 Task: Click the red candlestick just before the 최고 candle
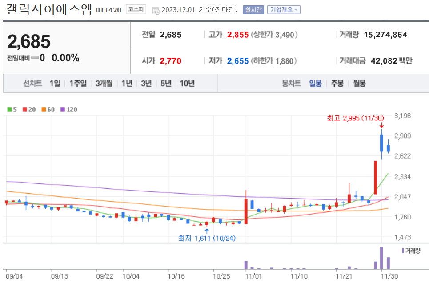[375, 178]
